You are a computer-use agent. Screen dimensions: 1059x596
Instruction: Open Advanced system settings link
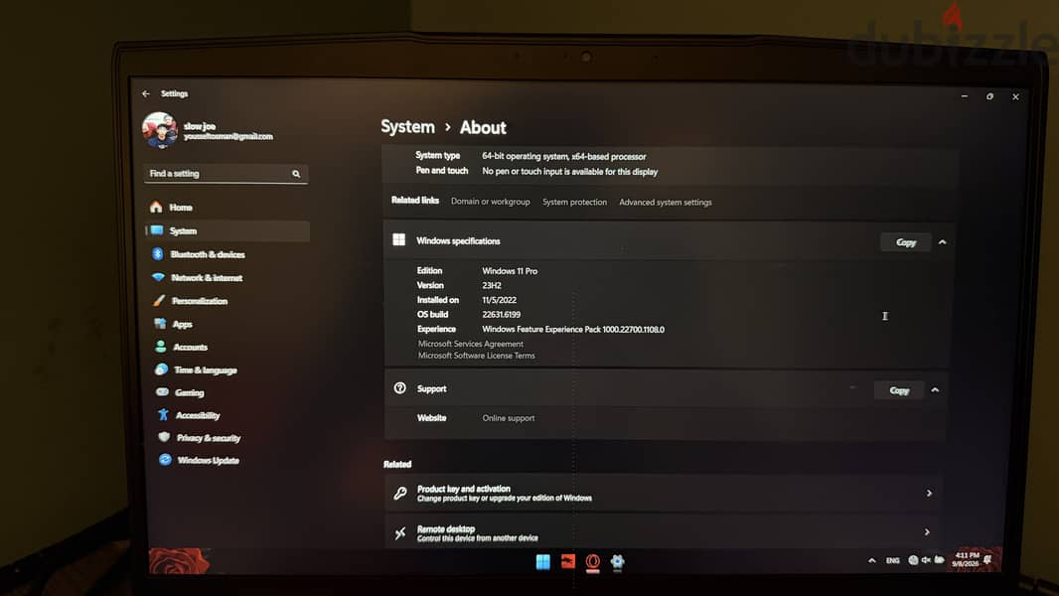[666, 202]
